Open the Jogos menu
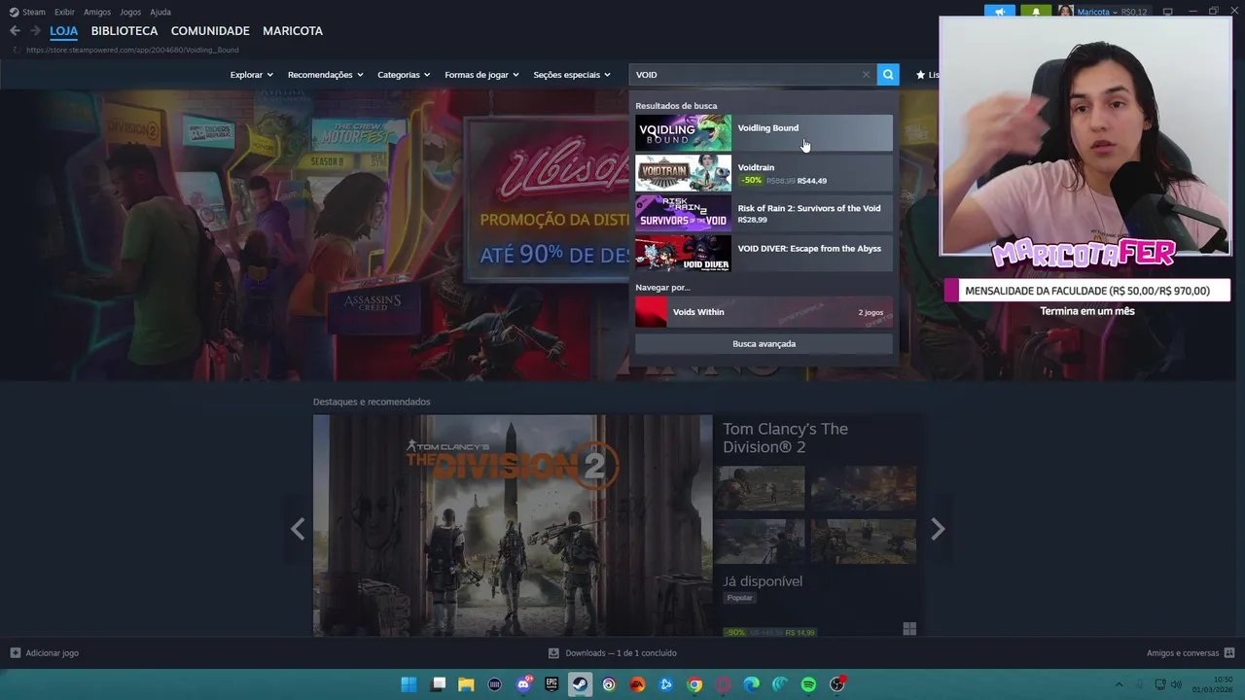Screen dimensions: 1245x700 pos(130,12)
